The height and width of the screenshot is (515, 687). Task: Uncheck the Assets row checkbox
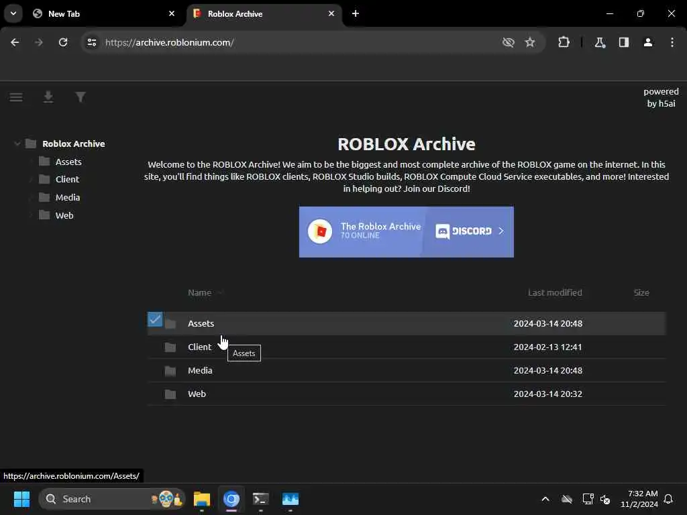tap(155, 319)
